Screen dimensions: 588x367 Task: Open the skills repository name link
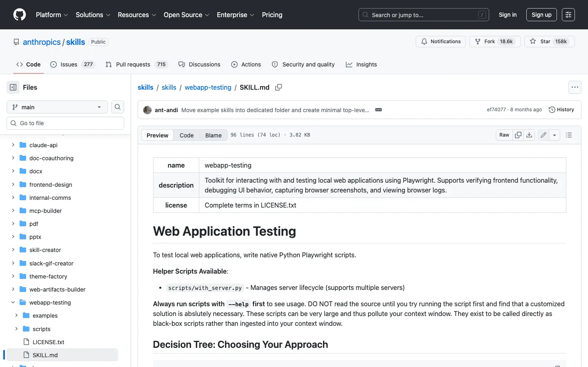[76, 42]
